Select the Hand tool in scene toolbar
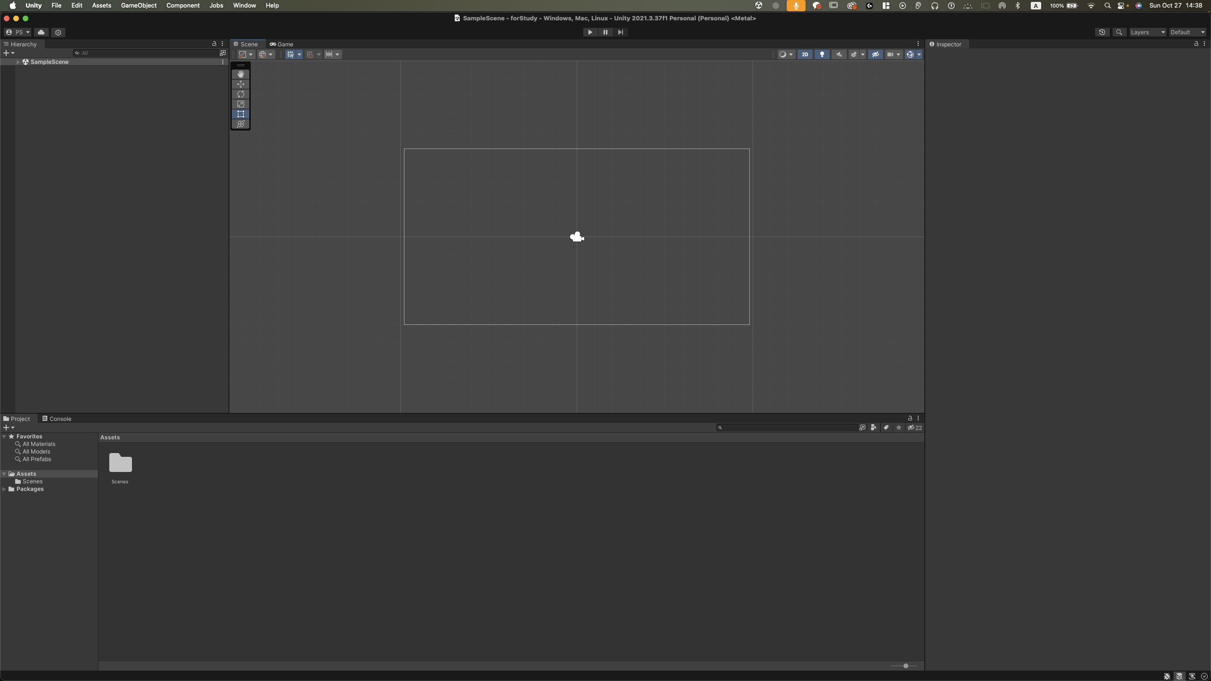 [x=240, y=74]
